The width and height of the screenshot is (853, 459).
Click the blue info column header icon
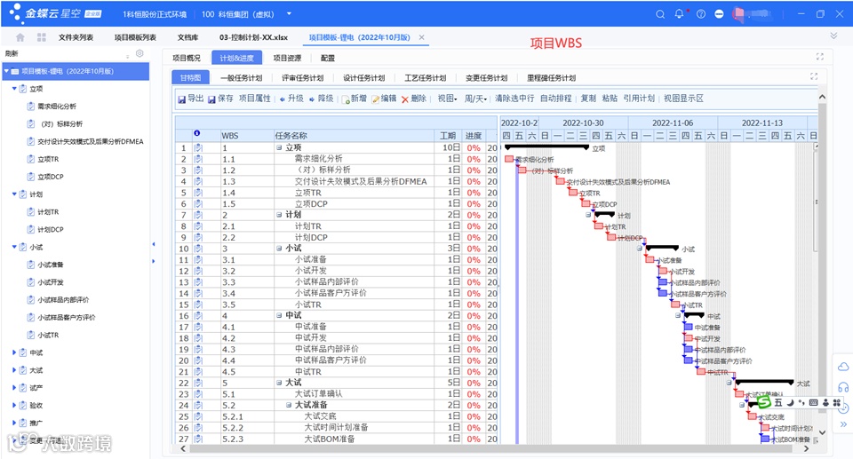197,133
